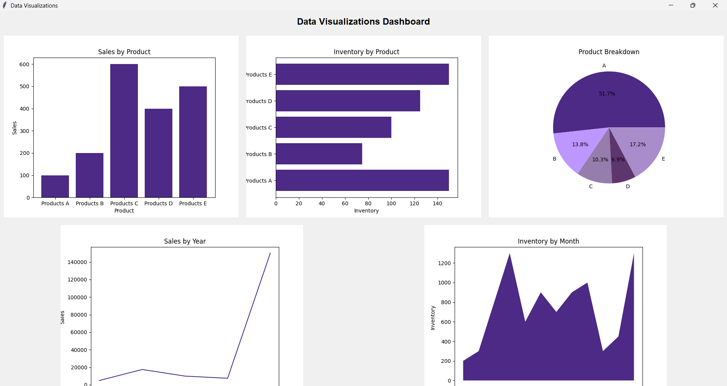
Task: Click the Tk feather icon in title bar
Action: click(x=5, y=5)
